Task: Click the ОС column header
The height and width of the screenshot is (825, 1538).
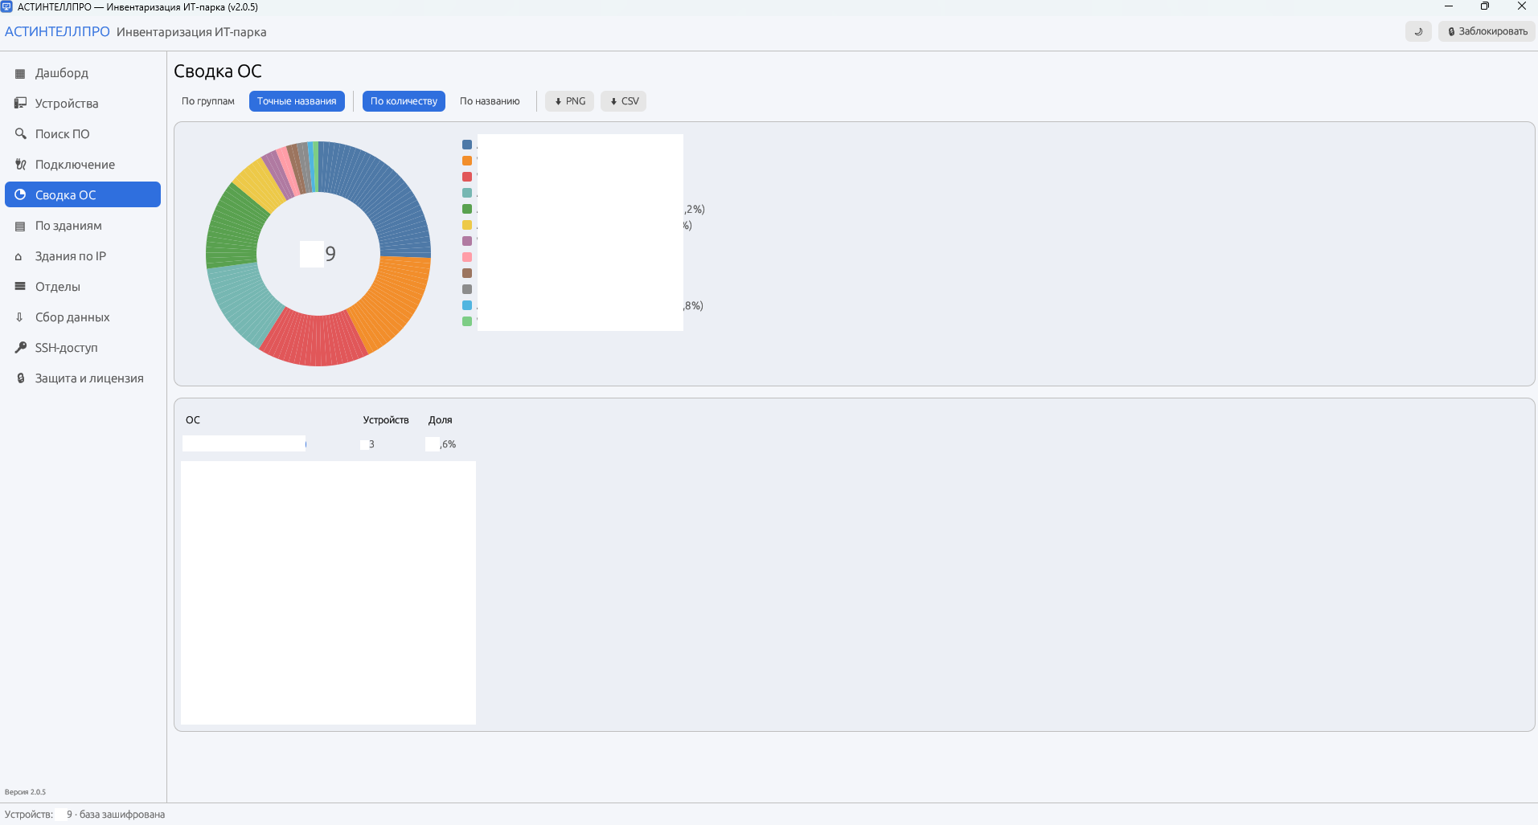Action: (x=193, y=420)
